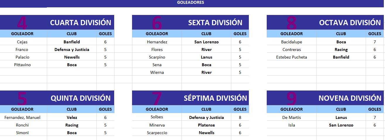
Task: Click the De Martis goleador cell
Action: [x=292, y=117]
